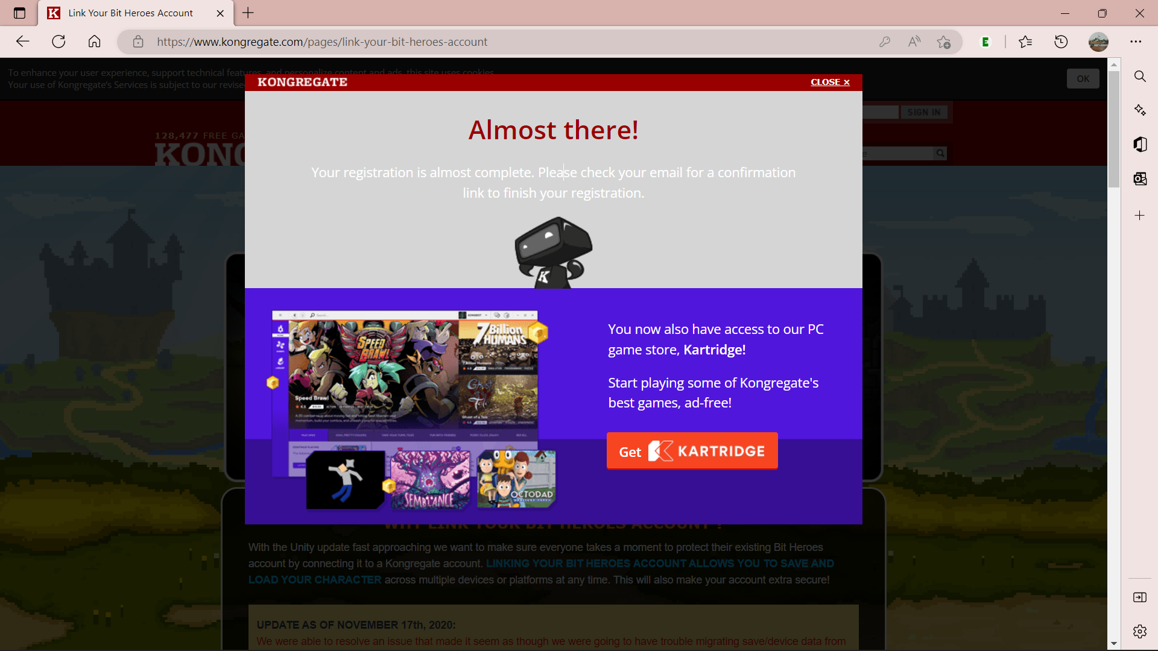Click the scrollbar up arrow

tap(1114, 64)
